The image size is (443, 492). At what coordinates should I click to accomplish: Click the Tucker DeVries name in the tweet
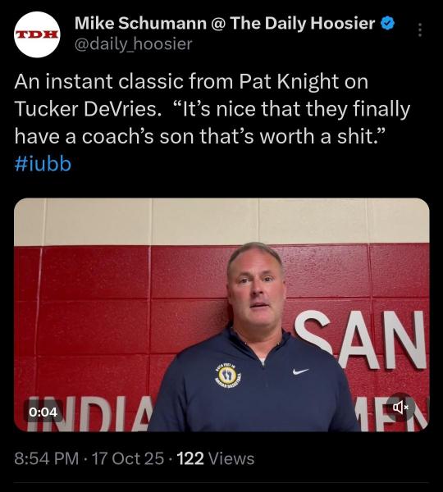(85, 109)
